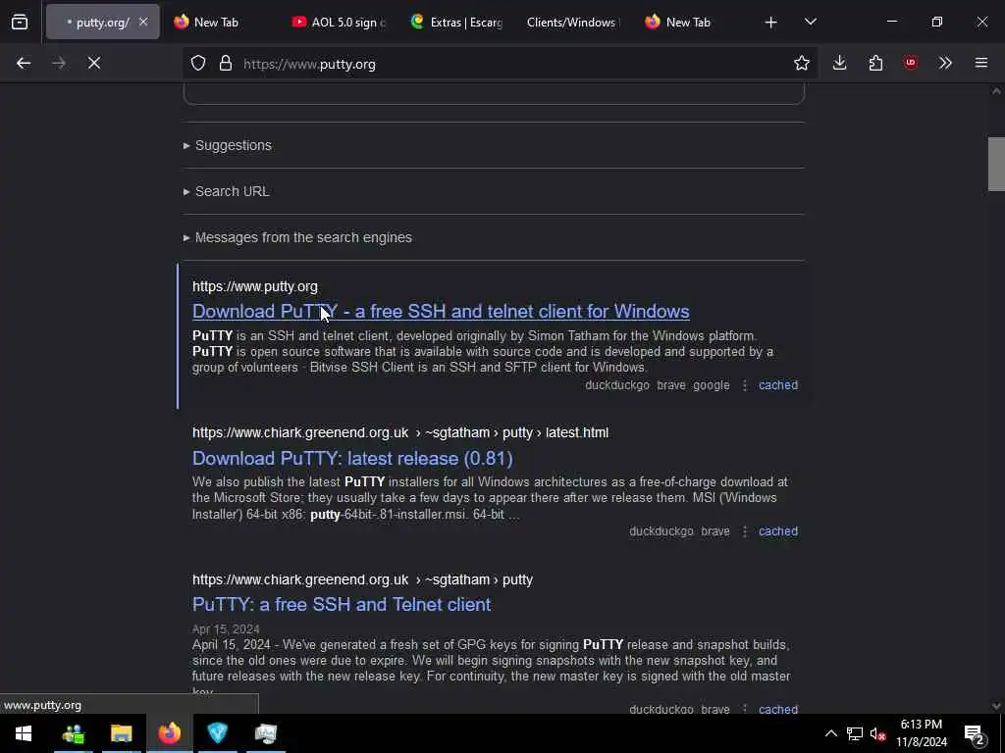Open Firefox taskbar icon
Screen dimensions: 1005x753
tap(169, 733)
